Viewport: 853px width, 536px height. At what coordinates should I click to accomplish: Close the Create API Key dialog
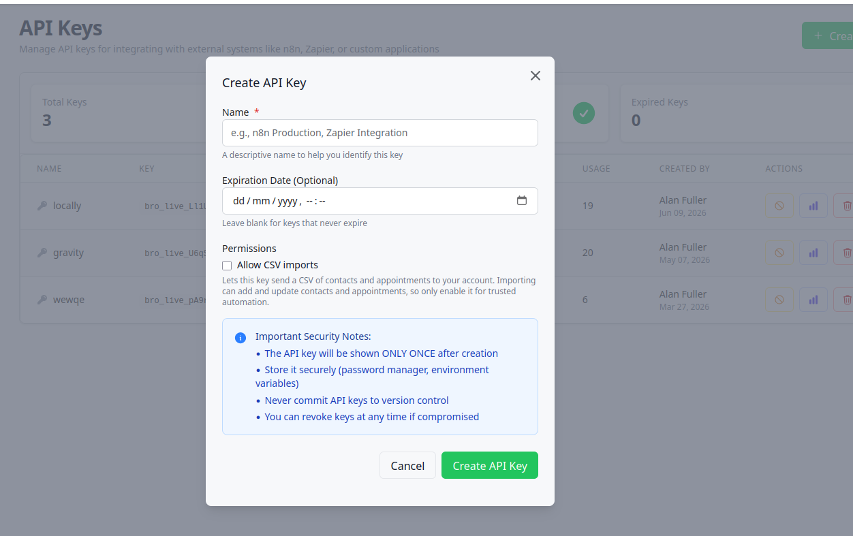tap(536, 76)
